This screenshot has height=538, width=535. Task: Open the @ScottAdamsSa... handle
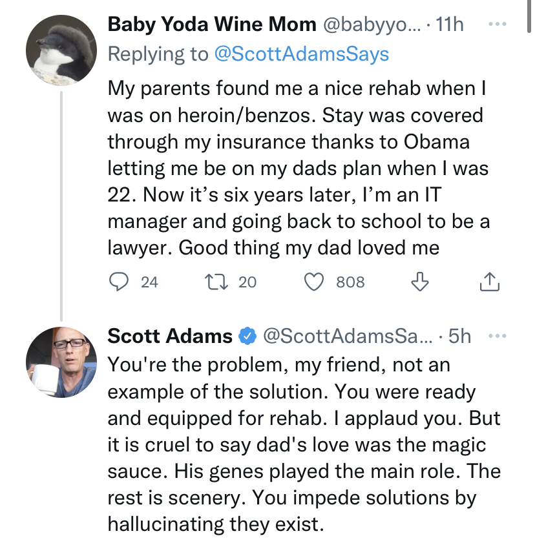(348, 336)
